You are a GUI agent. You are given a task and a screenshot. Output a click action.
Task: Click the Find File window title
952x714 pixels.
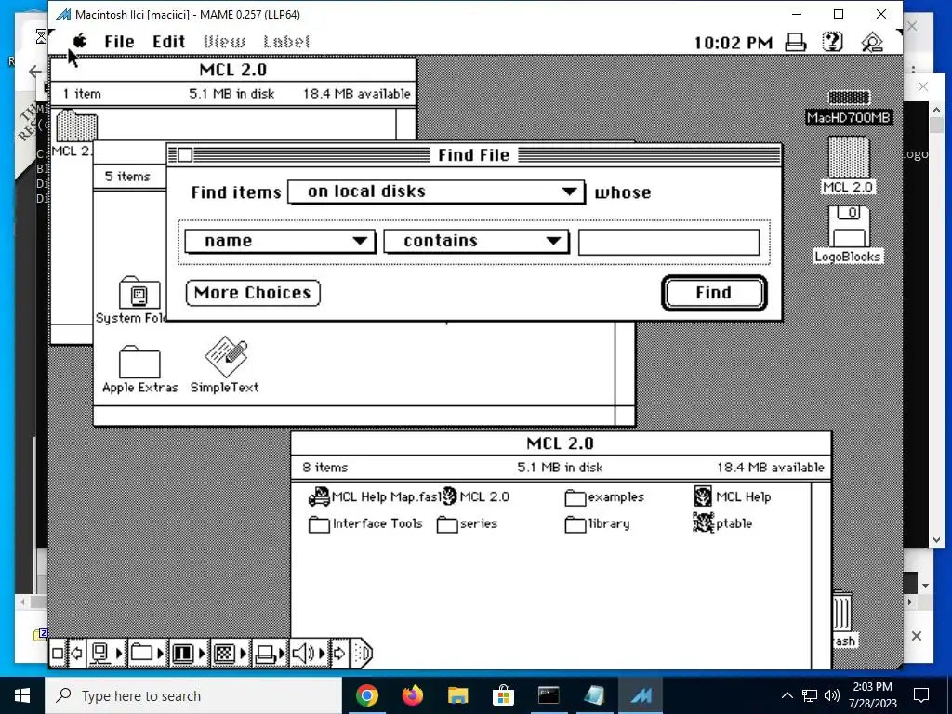(473, 155)
